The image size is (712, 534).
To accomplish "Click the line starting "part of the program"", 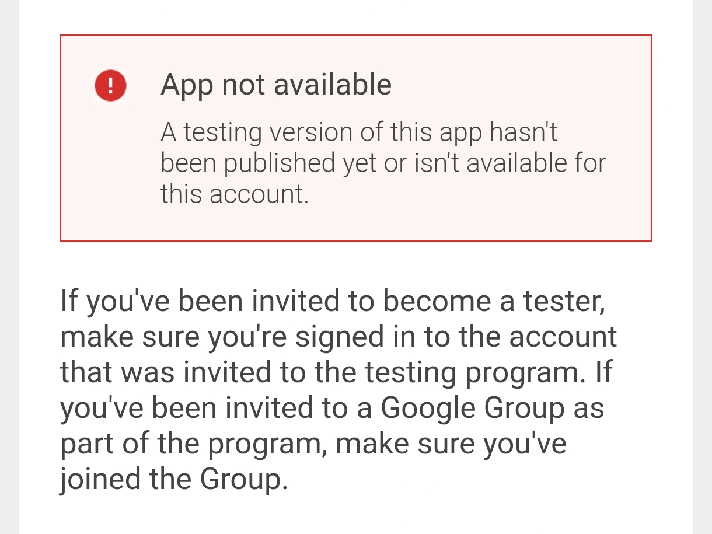I will coord(313,444).
